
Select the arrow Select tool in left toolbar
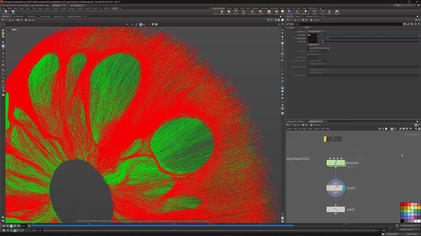3,42
